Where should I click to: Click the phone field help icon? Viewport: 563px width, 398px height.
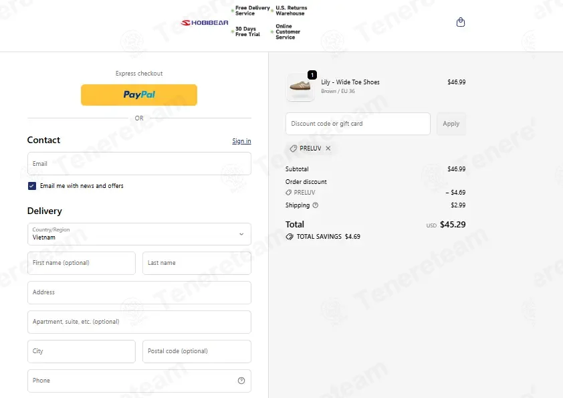coord(241,381)
